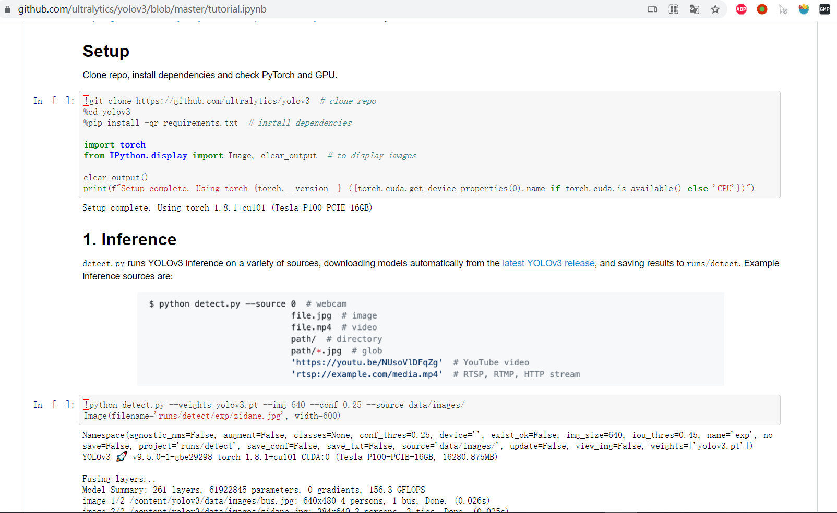Viewport: 837px width, 513px height.
Task: Click the rtsp://example.com/media.mp4 source line
Action: tap(436, 374)
